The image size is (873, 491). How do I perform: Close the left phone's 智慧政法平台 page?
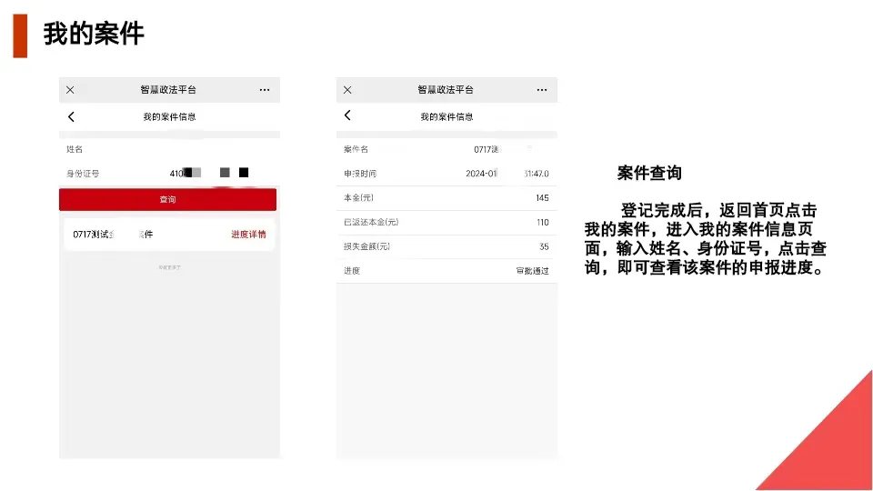(70, 90)
